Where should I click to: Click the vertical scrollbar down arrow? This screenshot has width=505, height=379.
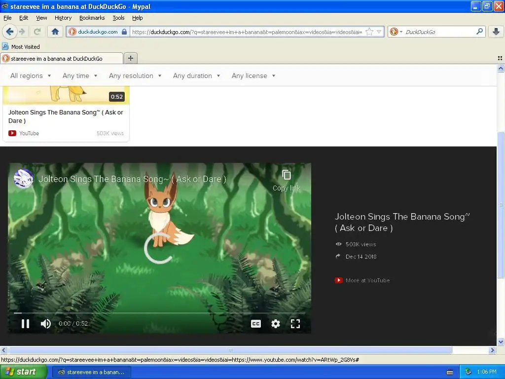click(x=501, y=341)
